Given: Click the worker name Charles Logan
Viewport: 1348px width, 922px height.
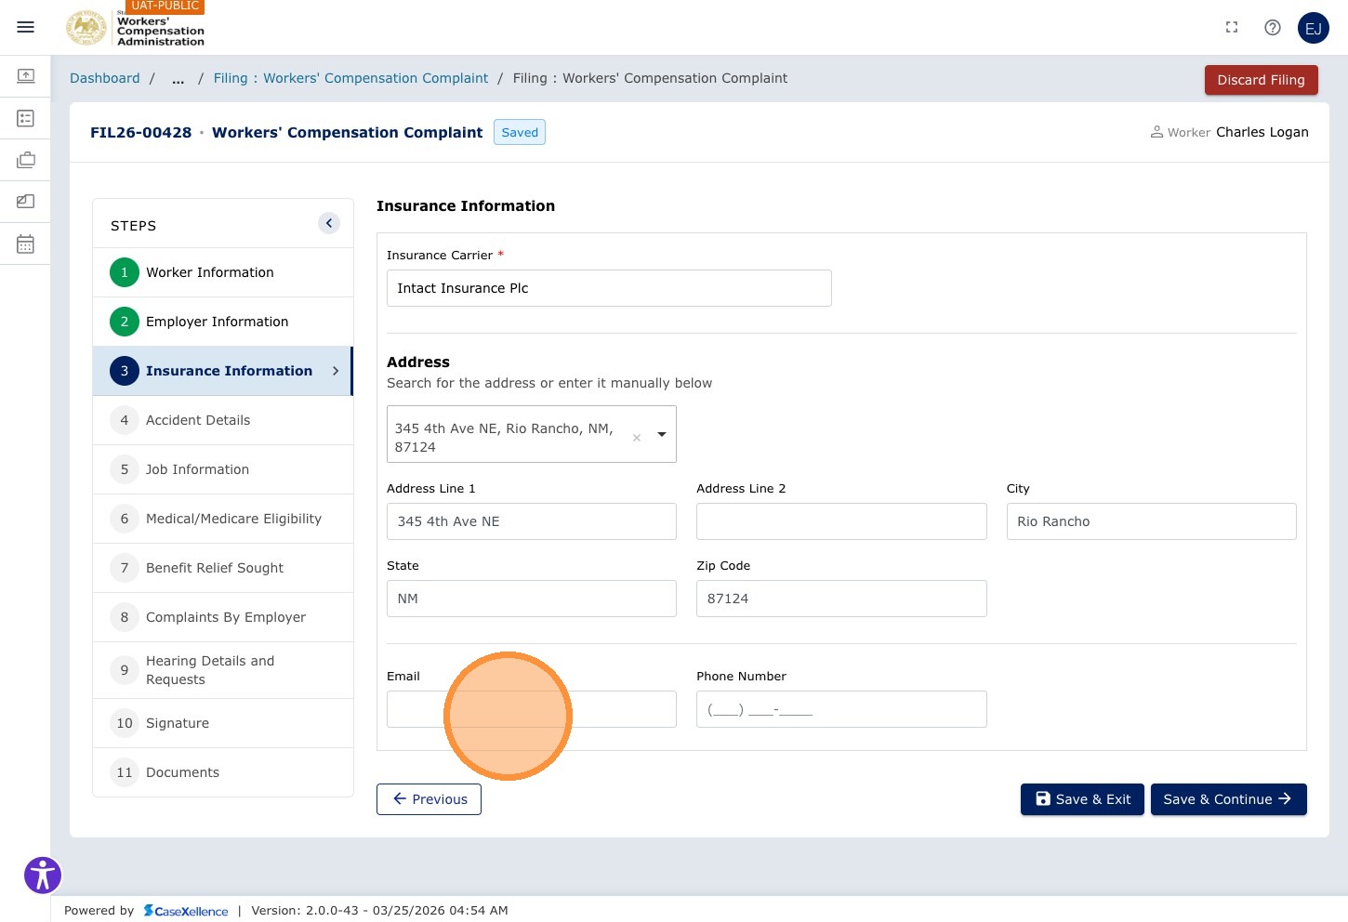Looking at the screenshot, I should point(1262,132).
